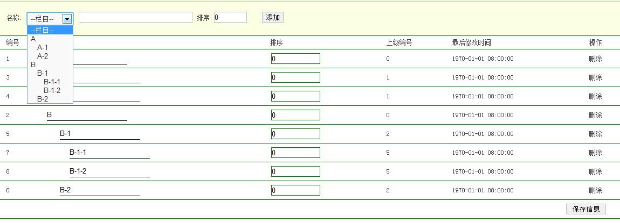
Task: Open the 栏目 category dropdown arrow
Action: point(67,19)
